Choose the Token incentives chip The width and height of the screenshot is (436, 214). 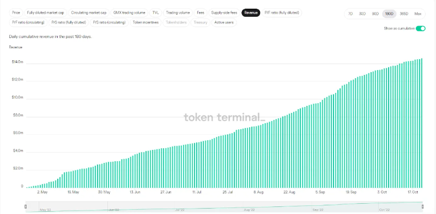pyautogui.click(x=146, y=22)
